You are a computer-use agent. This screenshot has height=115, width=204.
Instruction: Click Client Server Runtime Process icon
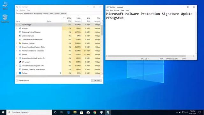click(20, 40)
